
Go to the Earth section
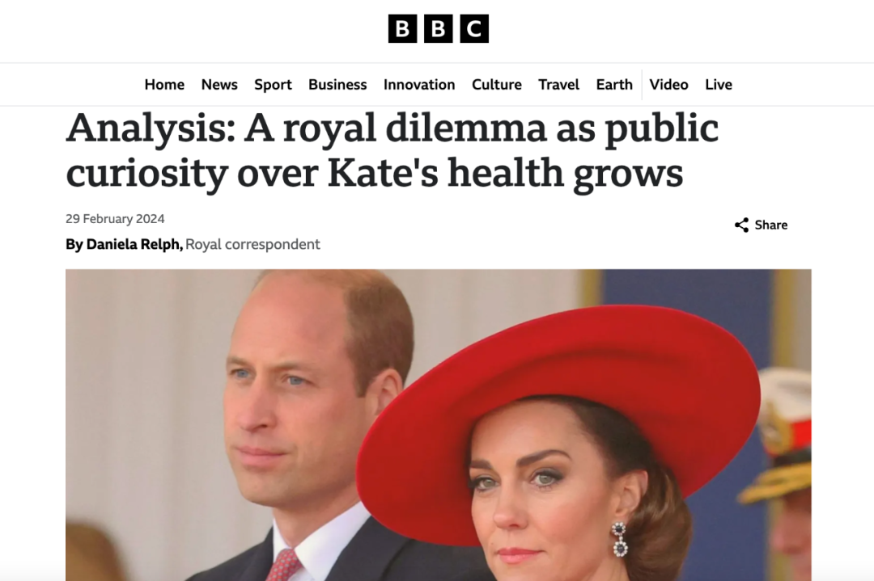(614, 85)
